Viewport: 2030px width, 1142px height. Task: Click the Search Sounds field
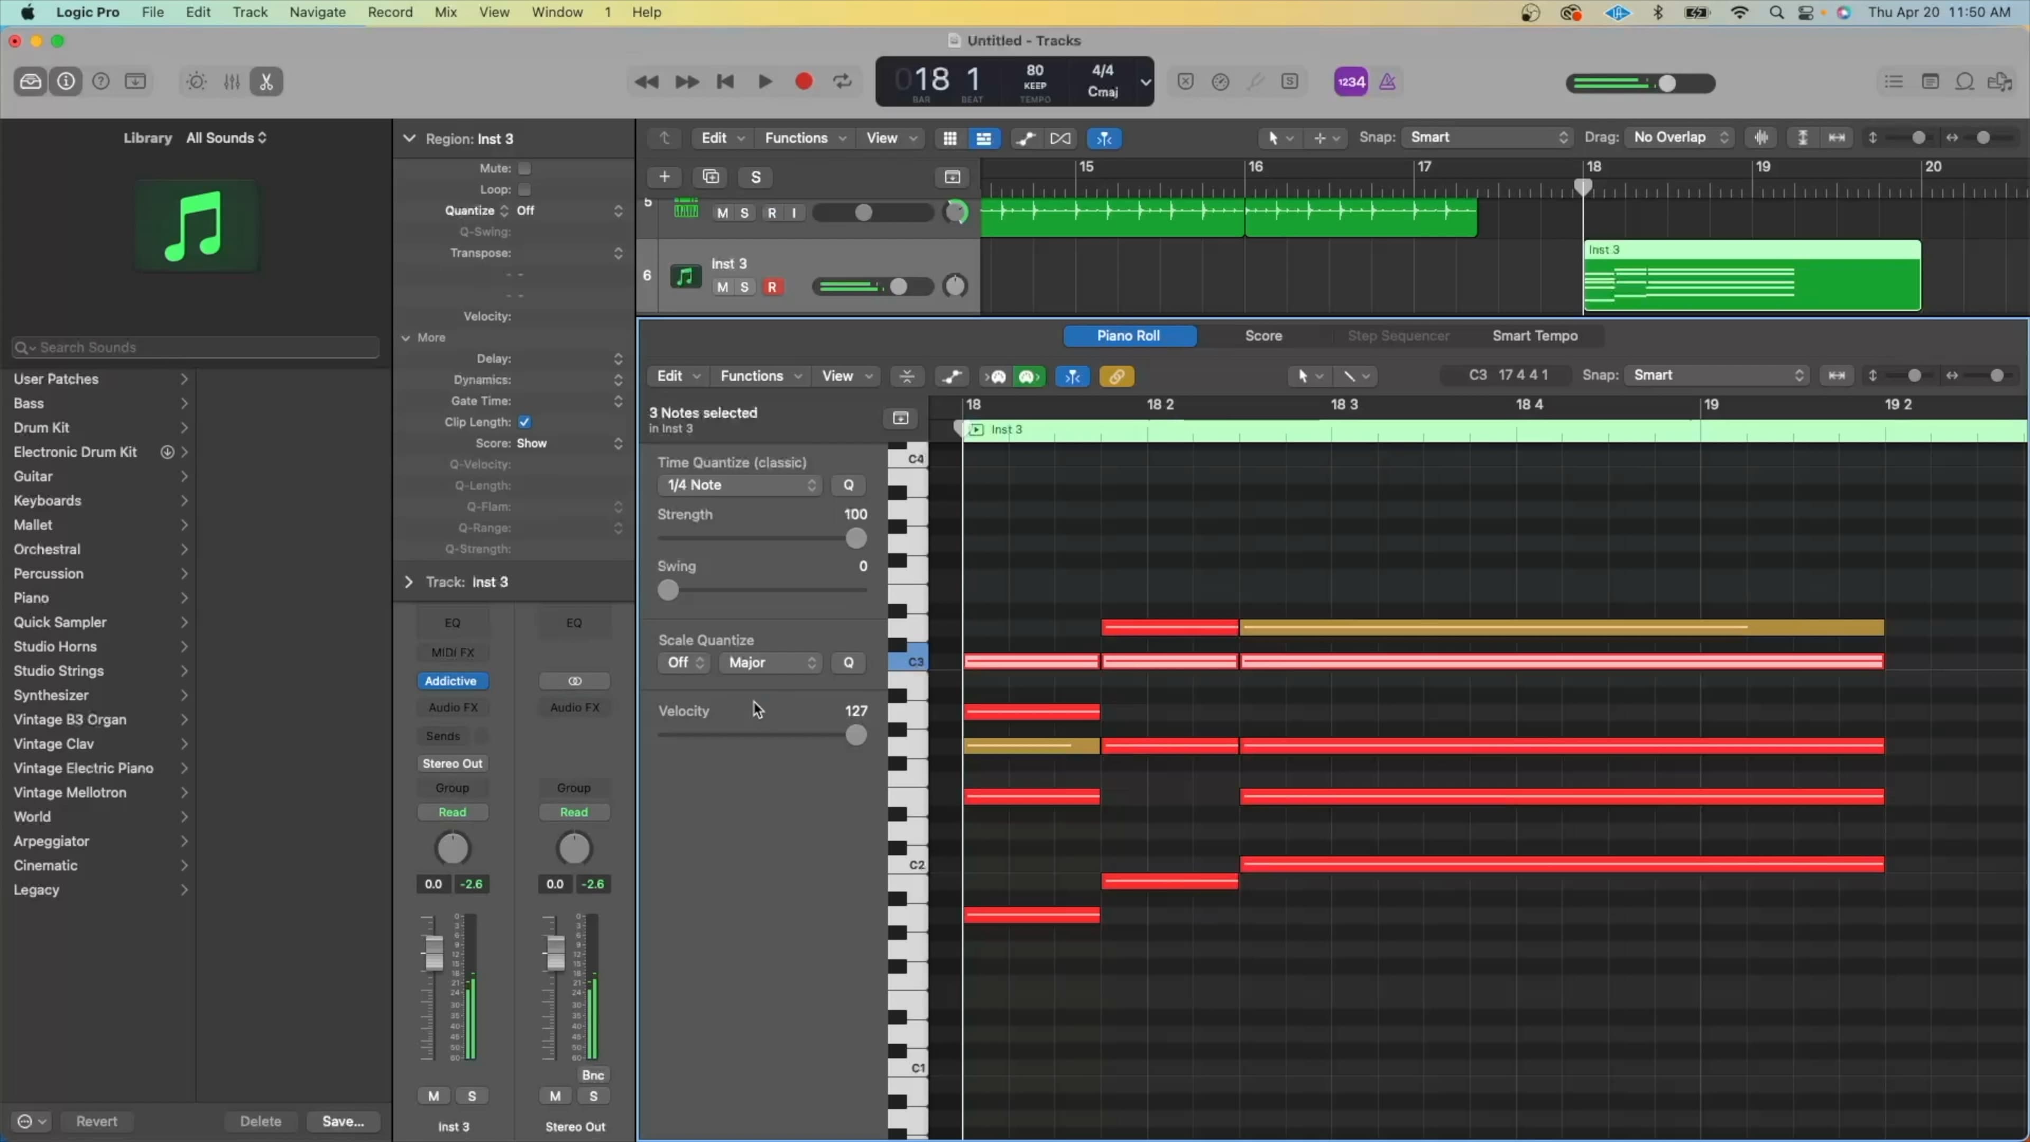point(196,347)
